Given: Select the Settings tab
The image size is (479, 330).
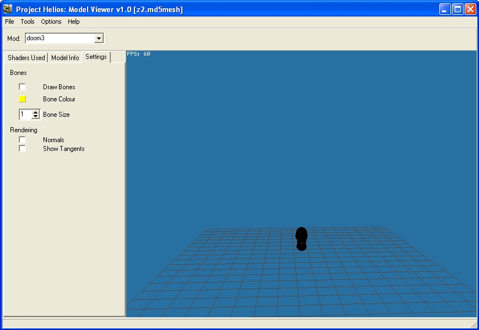Looking at the screenshot, I should (96, 57).
